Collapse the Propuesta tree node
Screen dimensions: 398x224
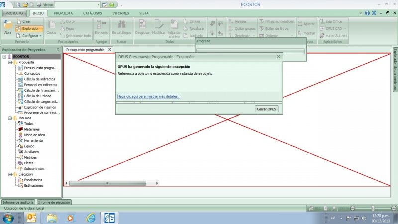(x=10, y=62)
